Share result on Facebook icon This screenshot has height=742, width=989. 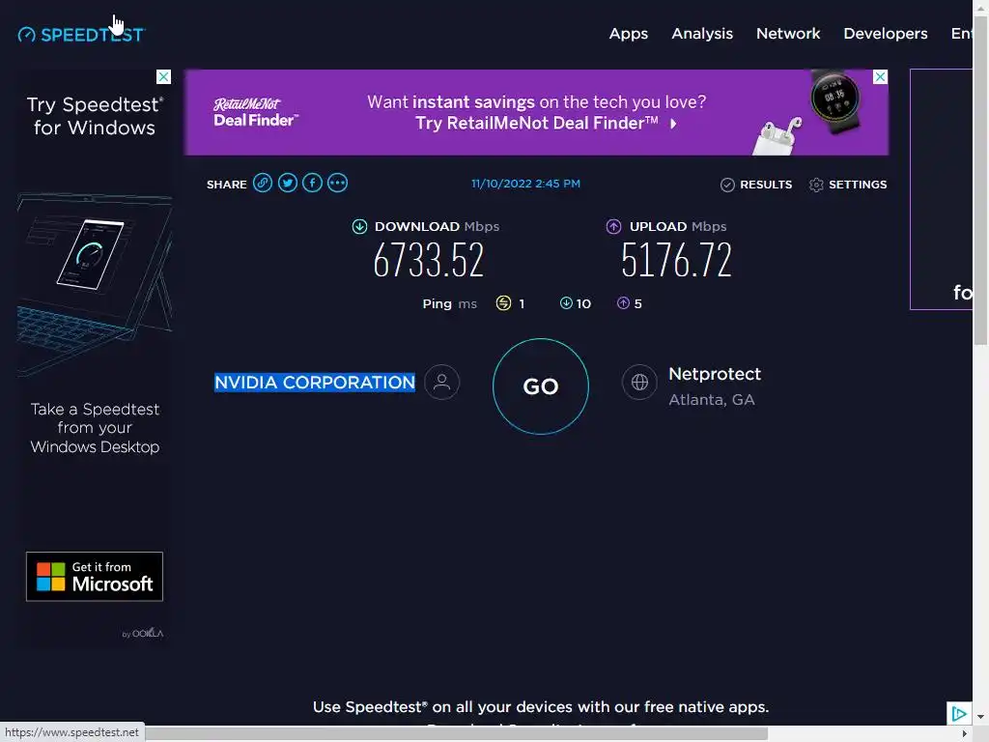coord(312,183)
